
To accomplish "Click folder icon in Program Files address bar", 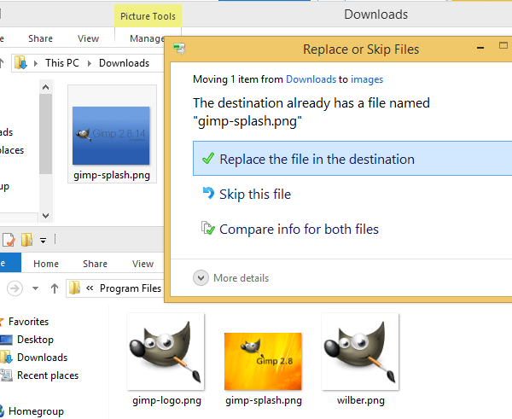I will click(74, 288).
